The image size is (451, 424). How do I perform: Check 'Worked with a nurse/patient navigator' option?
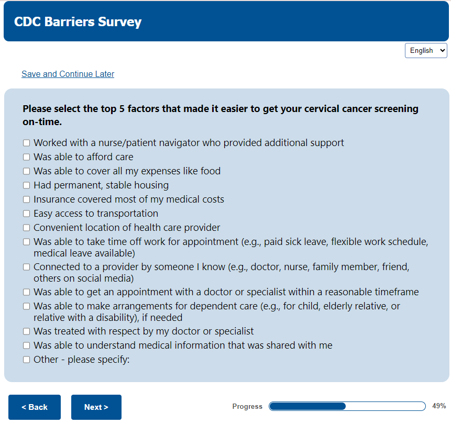[26, 143]
